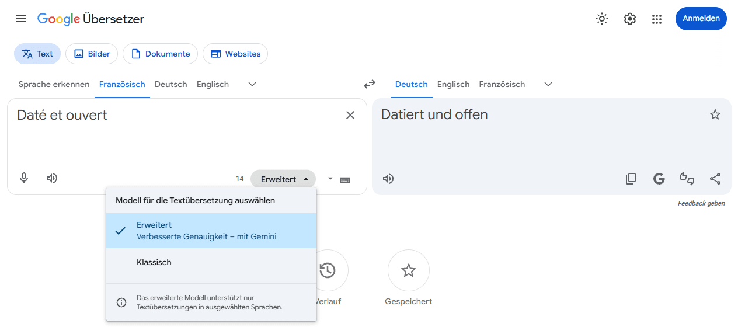Click the Google Übersetzer logo

click(x=90, y=19)
